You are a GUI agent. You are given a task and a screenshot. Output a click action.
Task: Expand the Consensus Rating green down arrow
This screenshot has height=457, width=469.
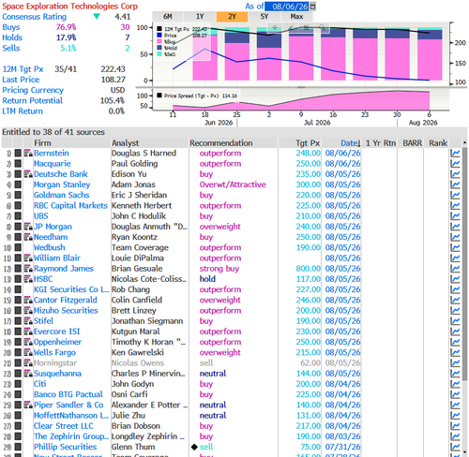pyautogui.click(x=97, y=17)
